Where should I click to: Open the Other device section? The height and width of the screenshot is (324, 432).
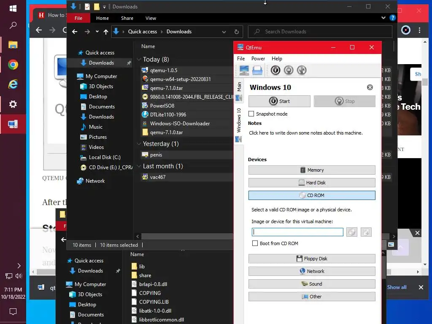312,297
